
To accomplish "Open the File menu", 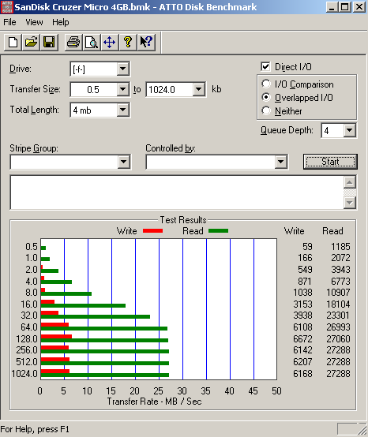I will tap(9, 22).
